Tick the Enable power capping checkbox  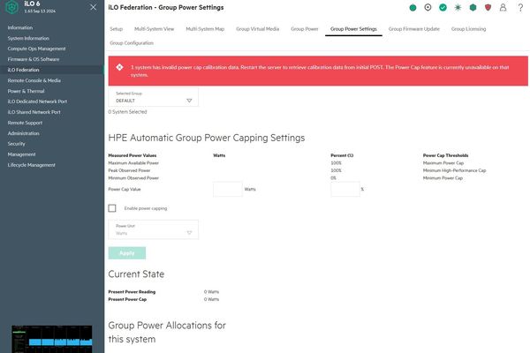click(112, 208)
